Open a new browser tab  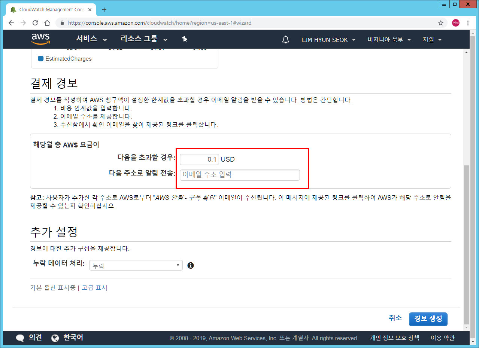click(x=104, y=10)
